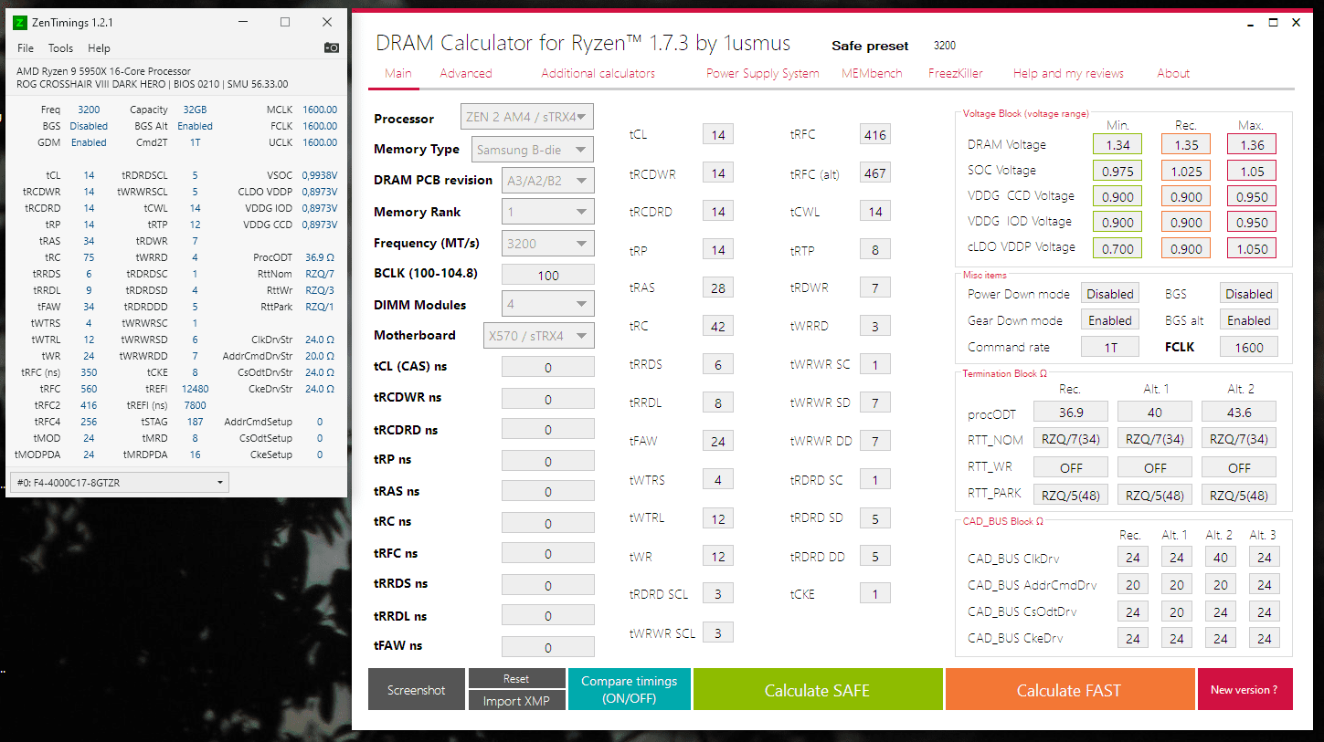The height and width of the screenshot is (742, 1324).
Task: Expand the Frequency (MT/s) dropdown
Action: [x=548, y=244]
